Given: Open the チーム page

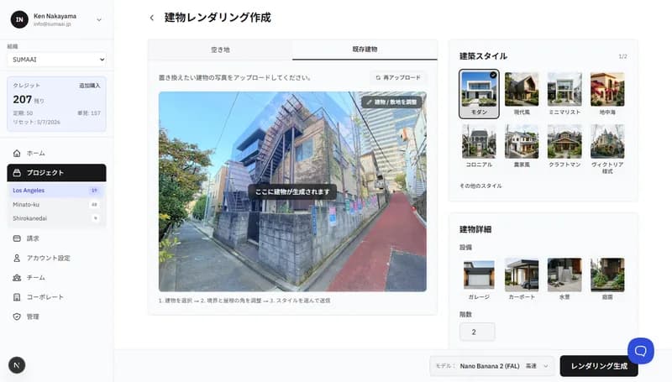Looking at the screenshot, I should pyautogui.click(x=56, y=278).
